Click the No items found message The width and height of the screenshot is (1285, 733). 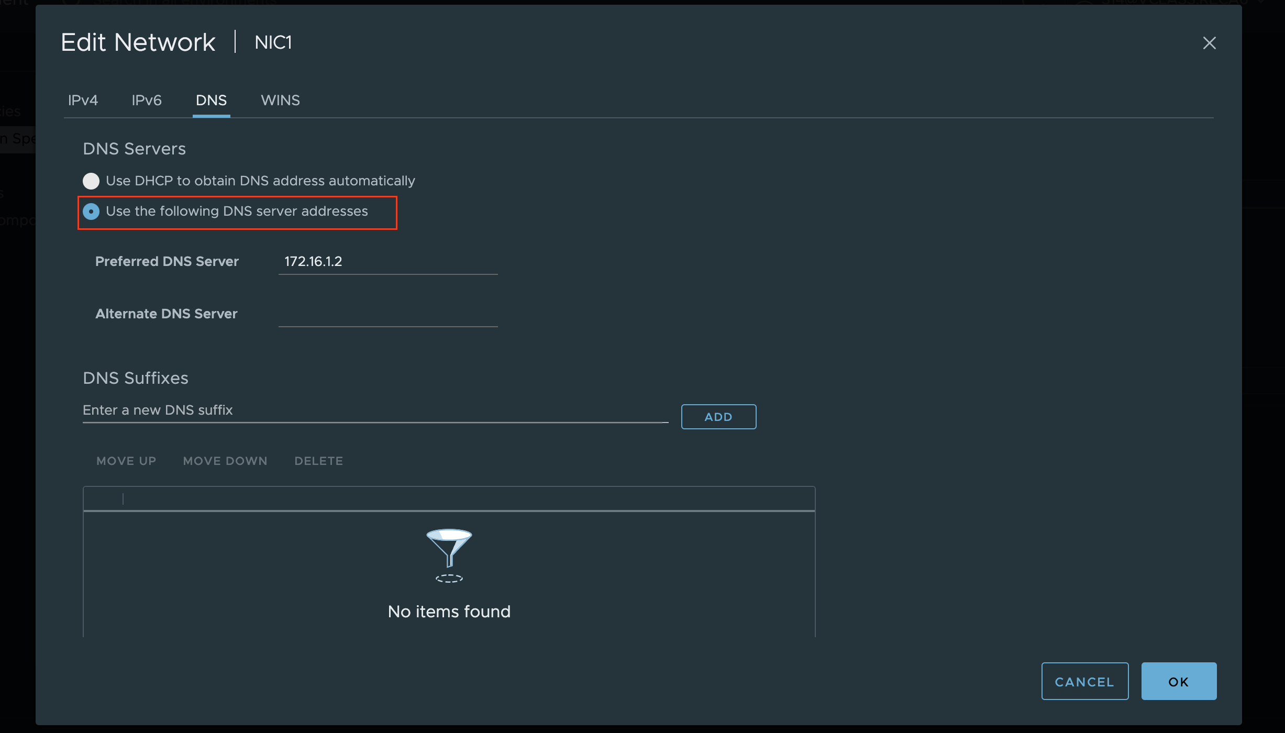tap(449, 612)
